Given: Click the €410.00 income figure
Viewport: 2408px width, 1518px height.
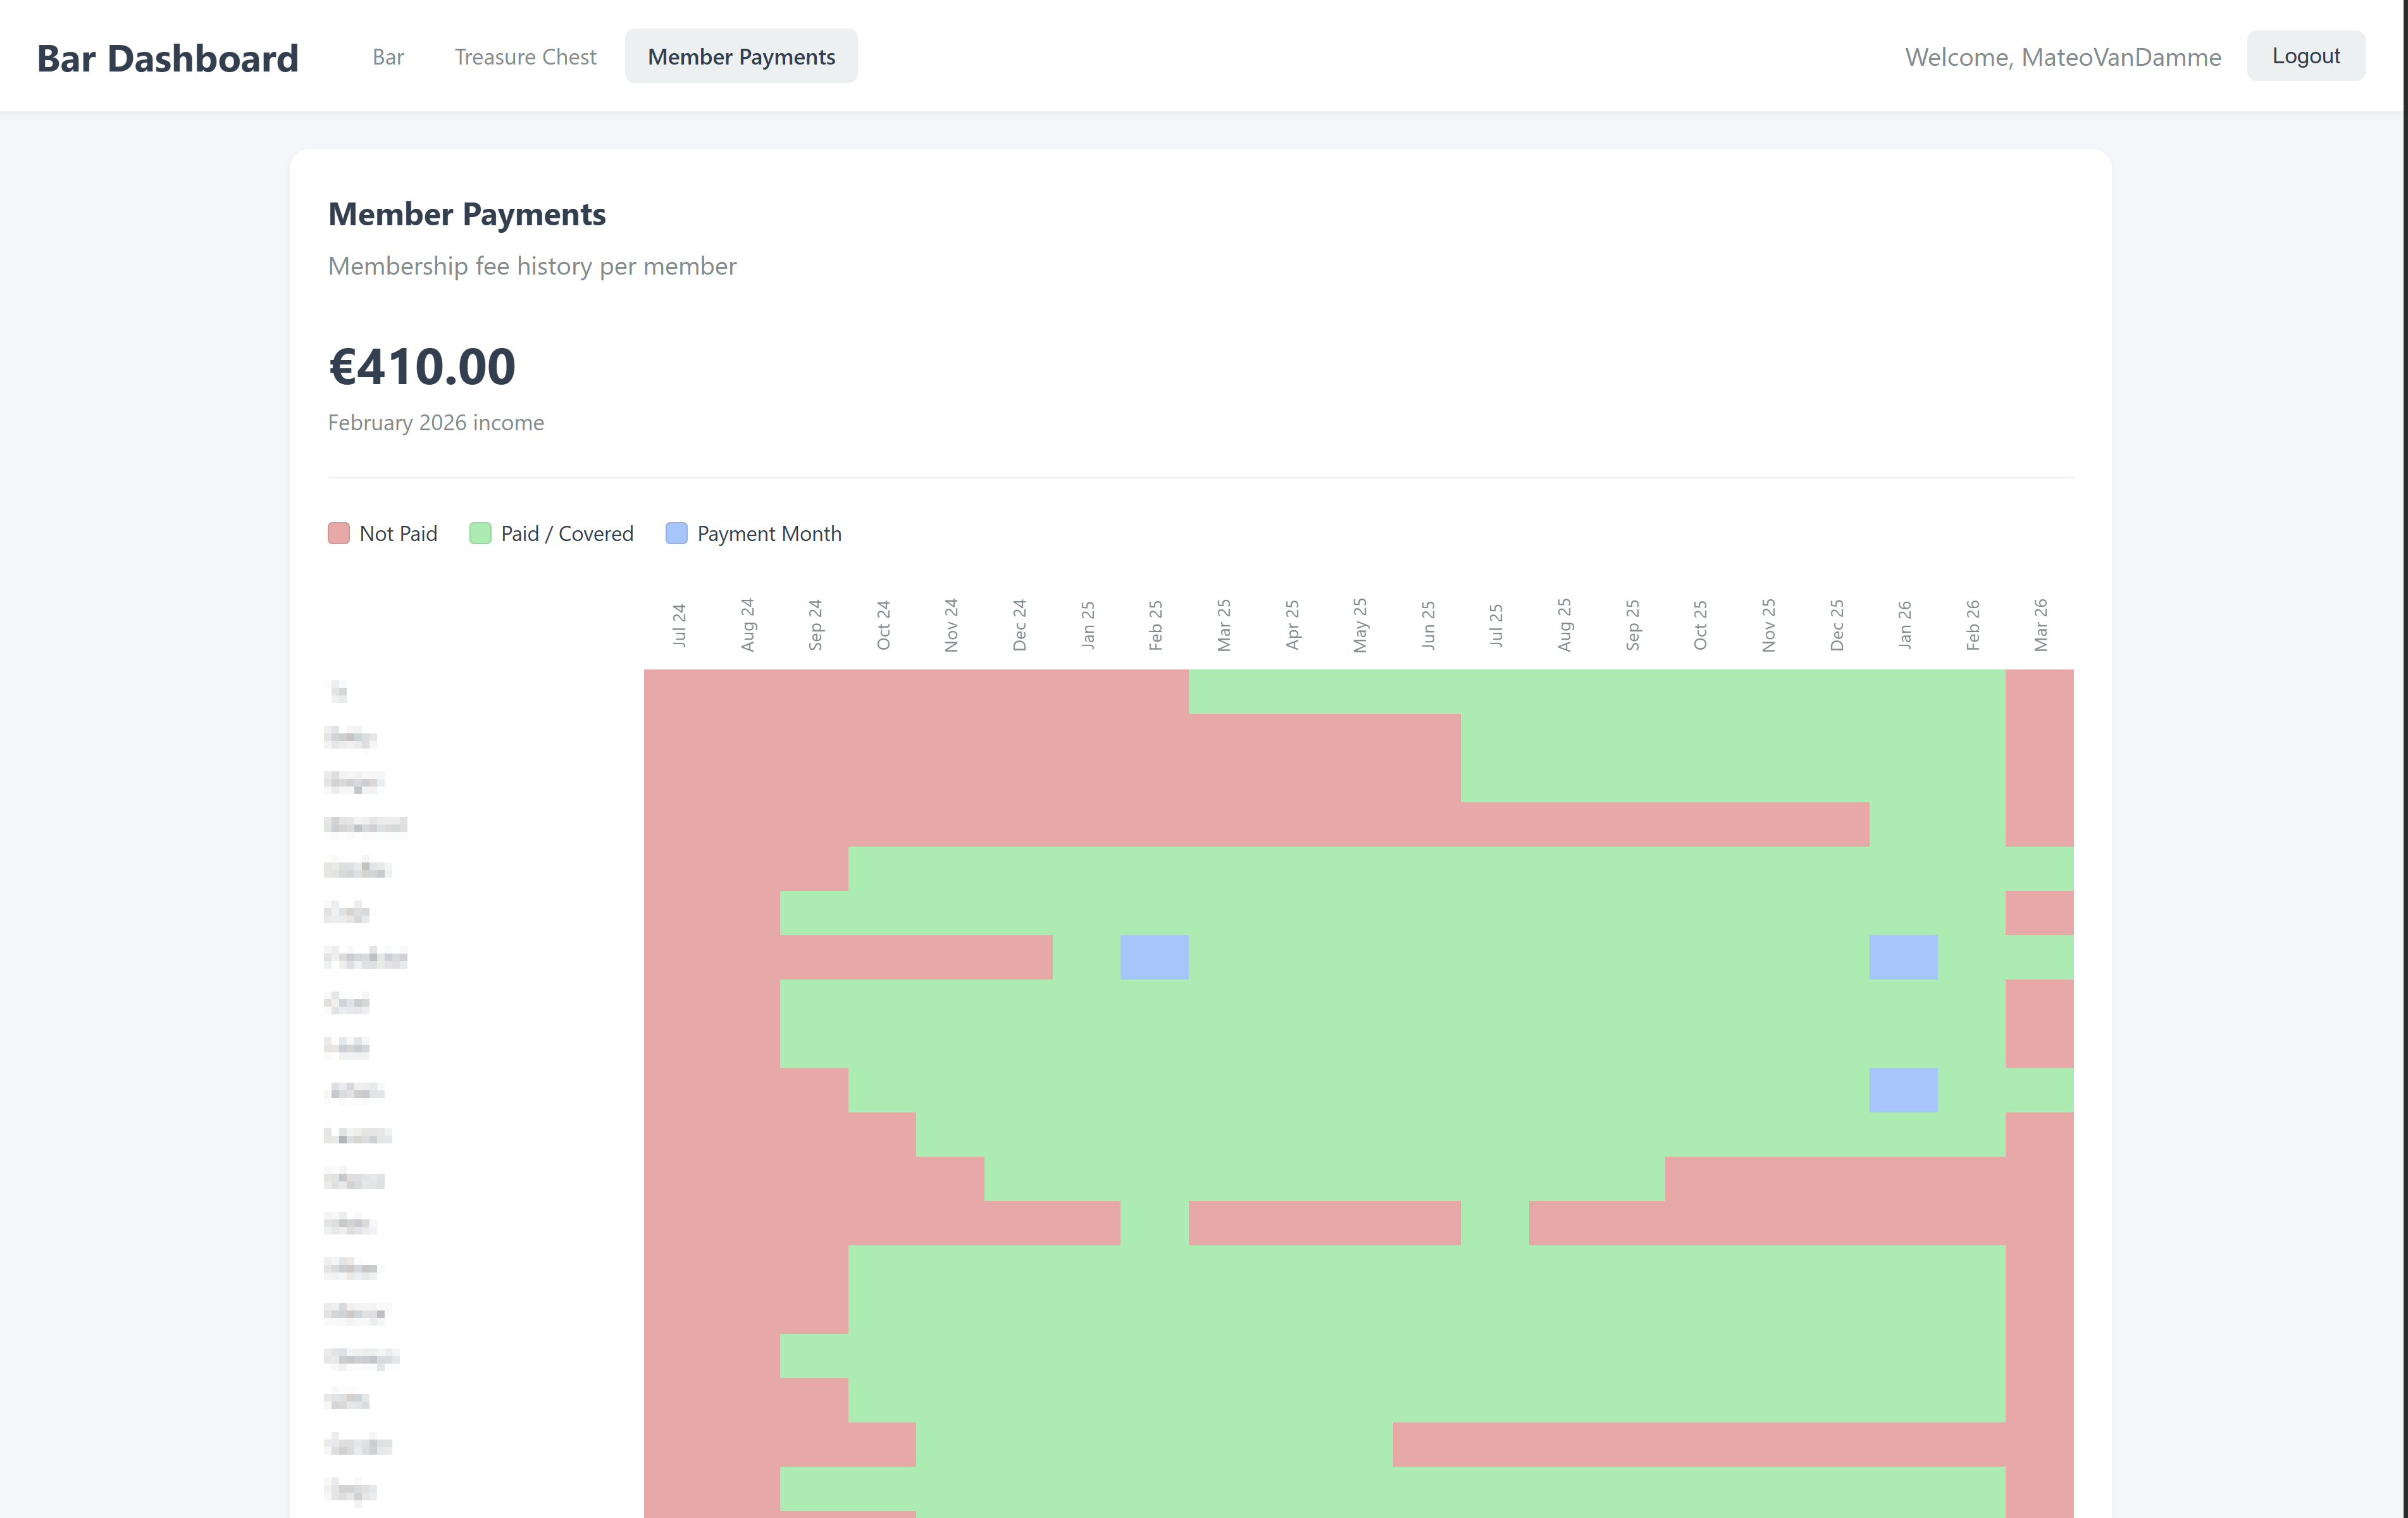Looking at the screenshot, I should (422, 368).
